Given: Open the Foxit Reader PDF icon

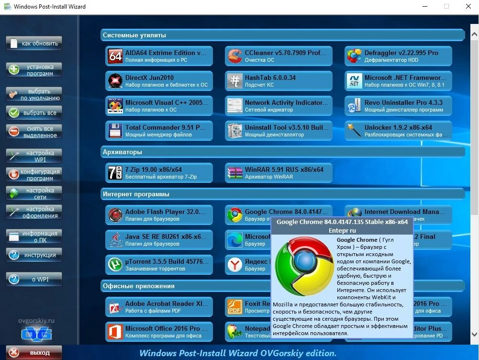Looking at the screenshot, I should tap(234, 306).
